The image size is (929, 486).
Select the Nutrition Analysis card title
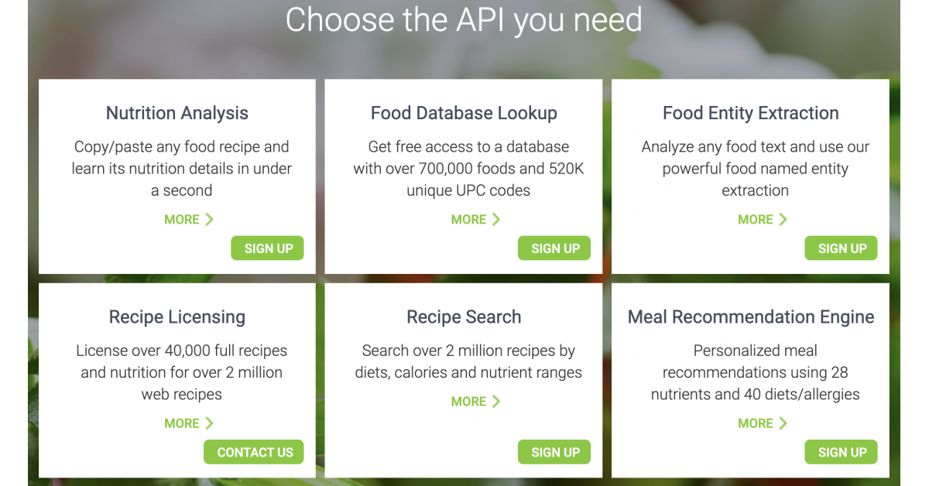click(x=177, y=113)
